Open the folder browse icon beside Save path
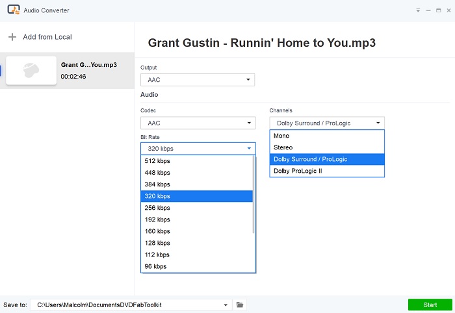The width and height of the screenshot is (455, 313). click(240, 305)
